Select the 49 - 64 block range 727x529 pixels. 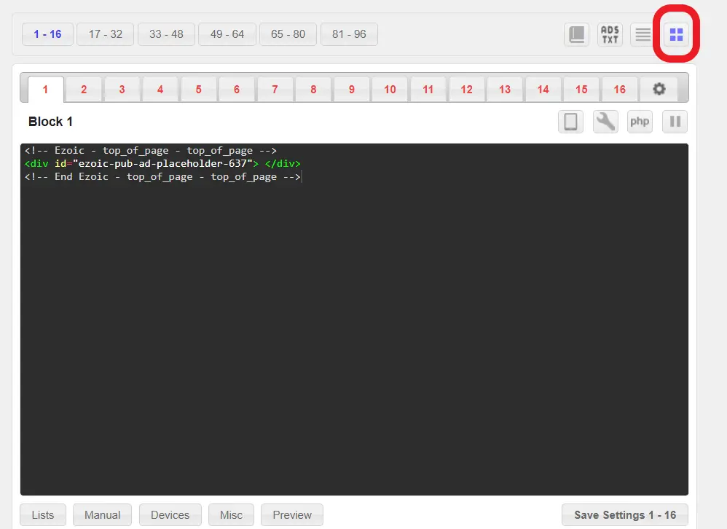pyautogui.click(x=227, y=34)
